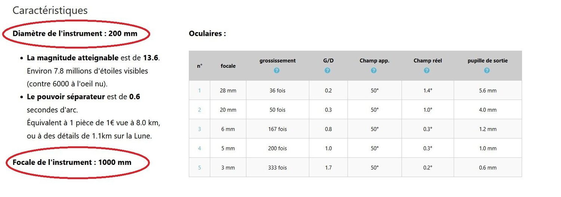Open eyepiece number 1 link
The image size is (561, 197).
(x=199, y=90)
